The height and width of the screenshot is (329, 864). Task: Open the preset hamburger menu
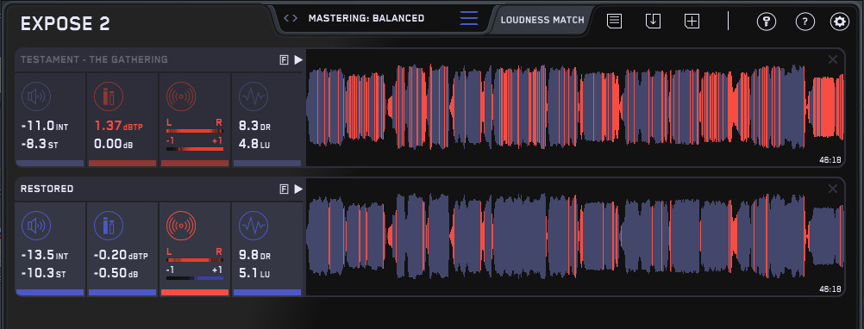469,18
